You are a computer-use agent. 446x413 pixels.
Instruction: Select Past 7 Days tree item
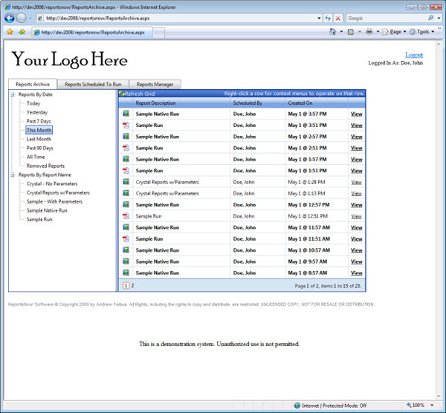(x=39, y=121)
